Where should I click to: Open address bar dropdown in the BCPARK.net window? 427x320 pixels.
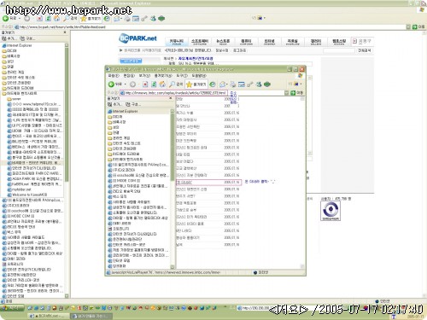tap(408, 26)
